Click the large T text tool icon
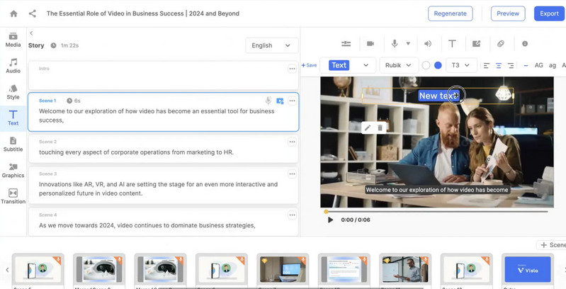The image size is (566, 289). coord(452,44)
